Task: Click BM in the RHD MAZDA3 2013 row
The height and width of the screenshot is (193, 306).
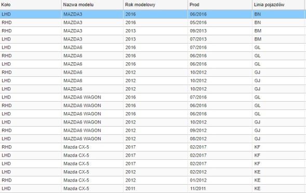Action: [258, 31]
